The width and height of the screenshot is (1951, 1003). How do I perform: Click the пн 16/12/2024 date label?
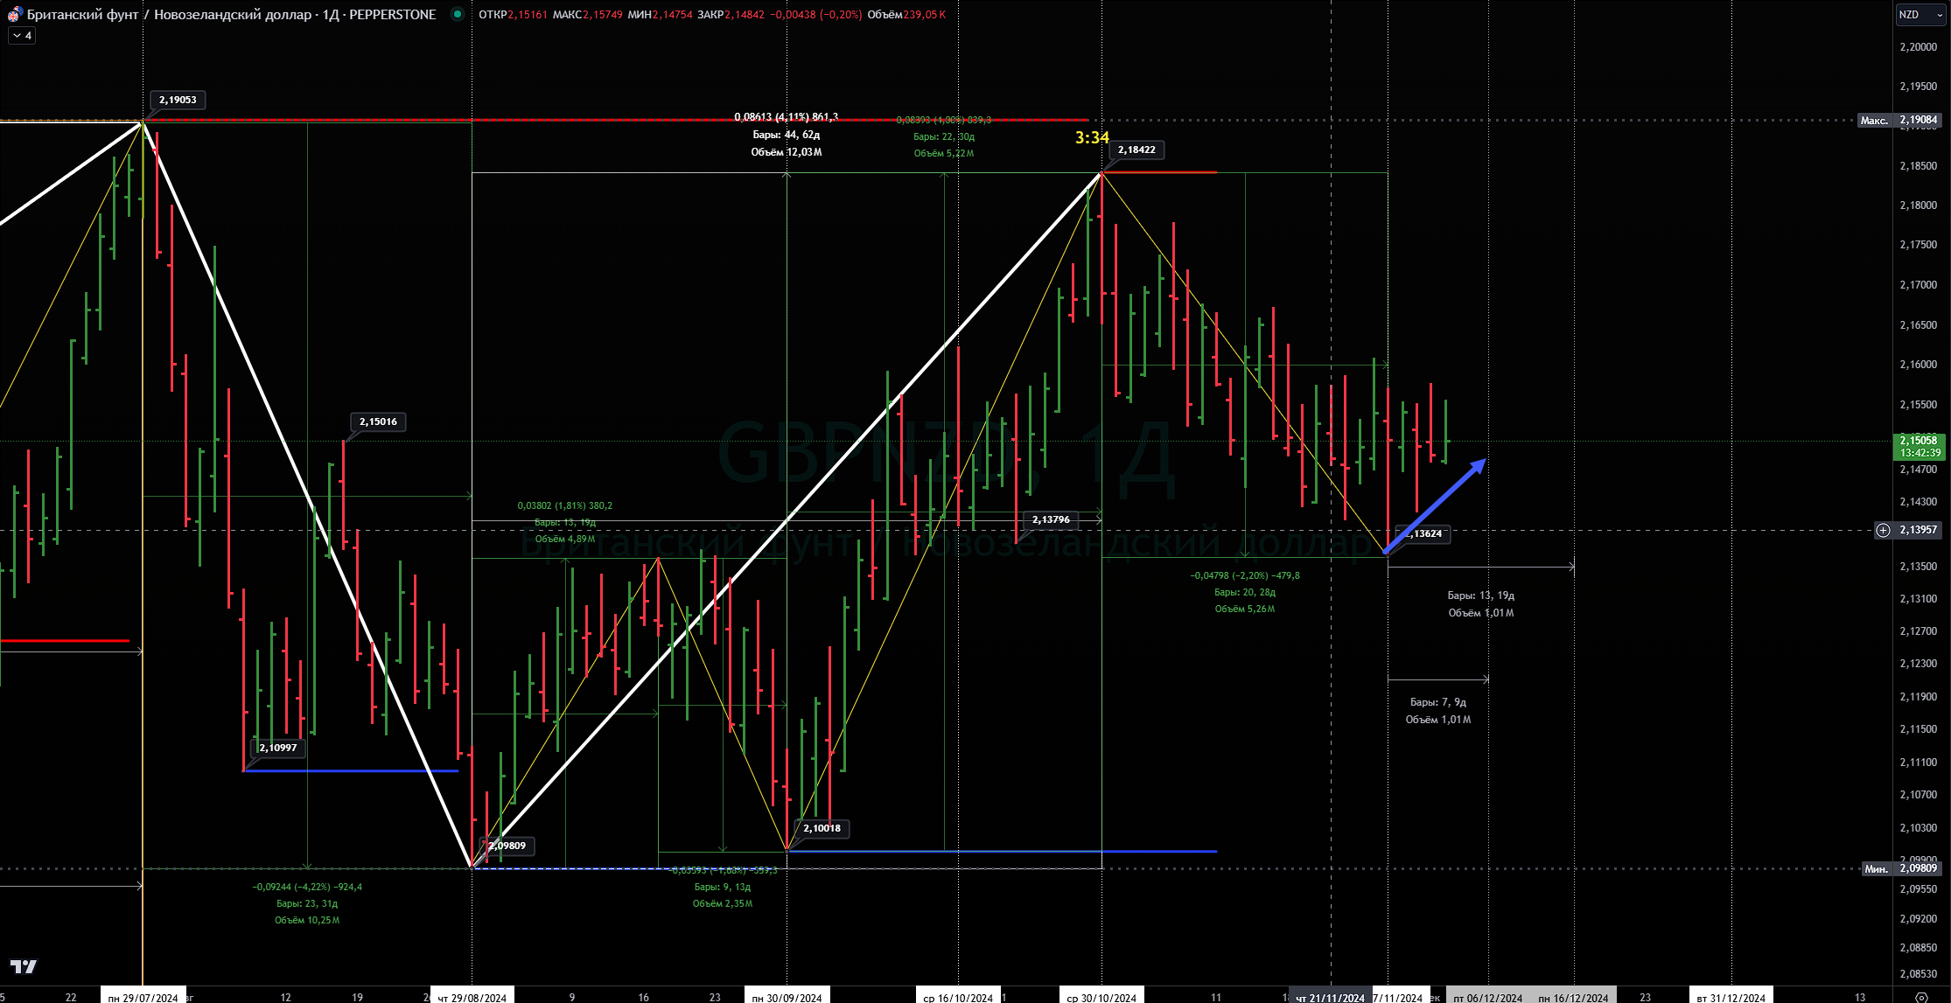tap(1574, 997)
